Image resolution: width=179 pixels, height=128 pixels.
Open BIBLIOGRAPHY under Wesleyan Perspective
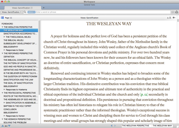click(11, 47)
